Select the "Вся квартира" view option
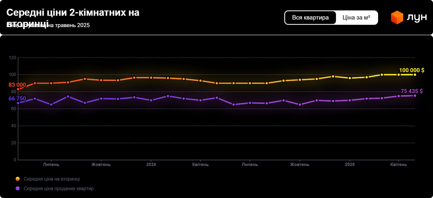The height and width of the screenshot is (198, 433). pos(310,17)
